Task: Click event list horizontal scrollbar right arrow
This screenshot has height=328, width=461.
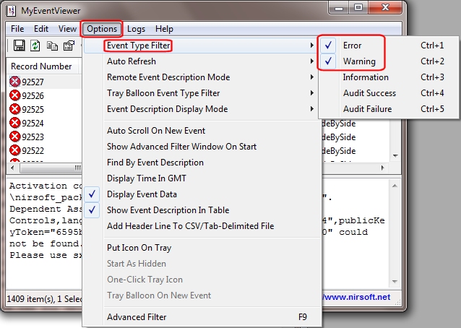Action: click(x=383, y=168)
